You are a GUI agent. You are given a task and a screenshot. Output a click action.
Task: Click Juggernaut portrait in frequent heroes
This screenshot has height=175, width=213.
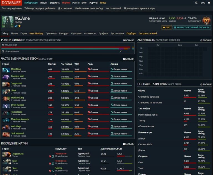point(6,84)
